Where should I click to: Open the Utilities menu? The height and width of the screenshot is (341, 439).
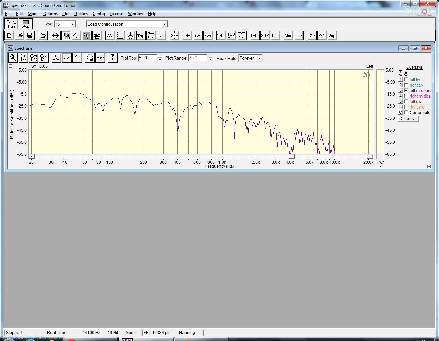(81, 14)
